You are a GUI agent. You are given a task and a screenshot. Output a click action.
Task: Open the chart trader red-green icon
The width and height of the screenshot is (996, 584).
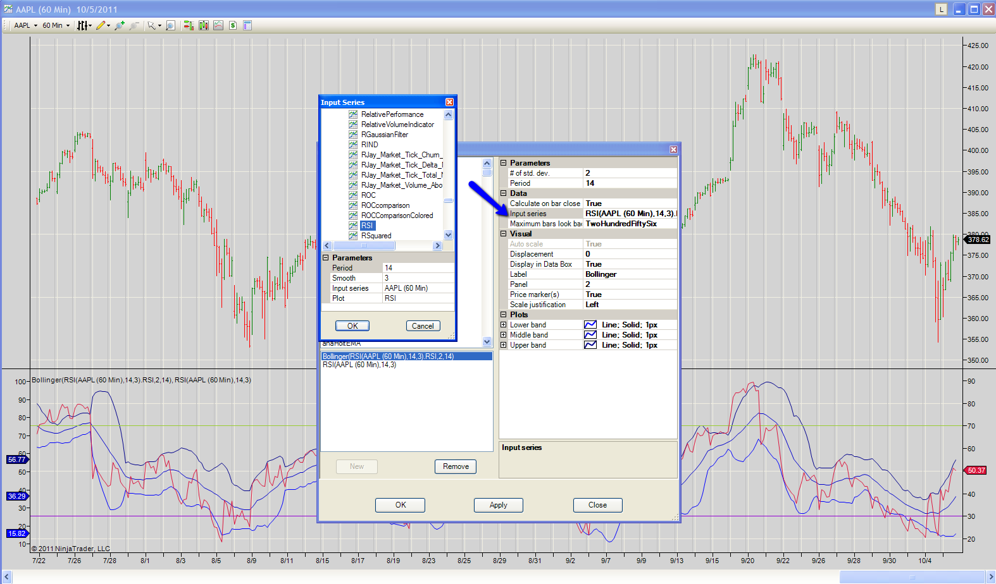coord(189,25)
